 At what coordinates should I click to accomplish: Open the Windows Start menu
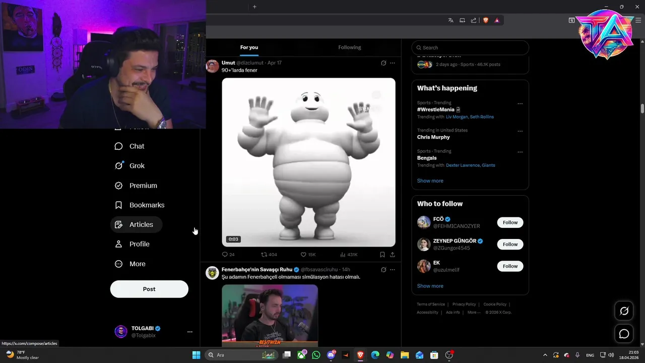pyautogui.click(x=196, y=355)
